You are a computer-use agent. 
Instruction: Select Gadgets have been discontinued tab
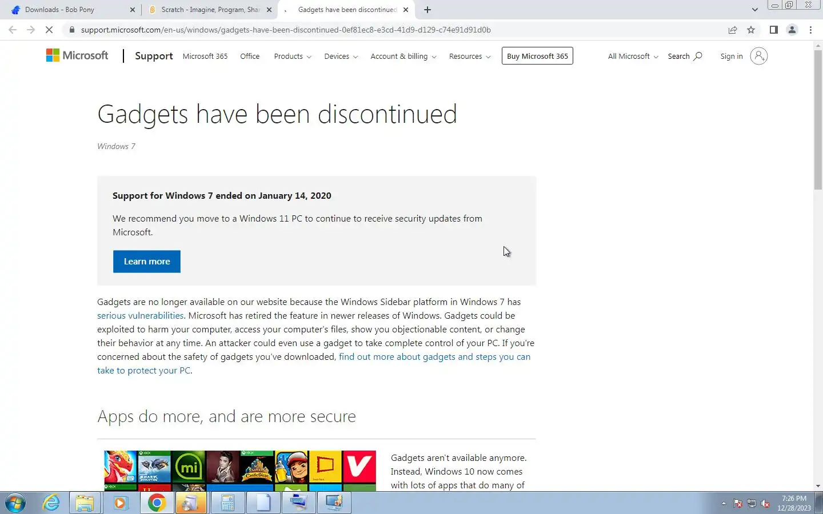[x=347, y=10]
